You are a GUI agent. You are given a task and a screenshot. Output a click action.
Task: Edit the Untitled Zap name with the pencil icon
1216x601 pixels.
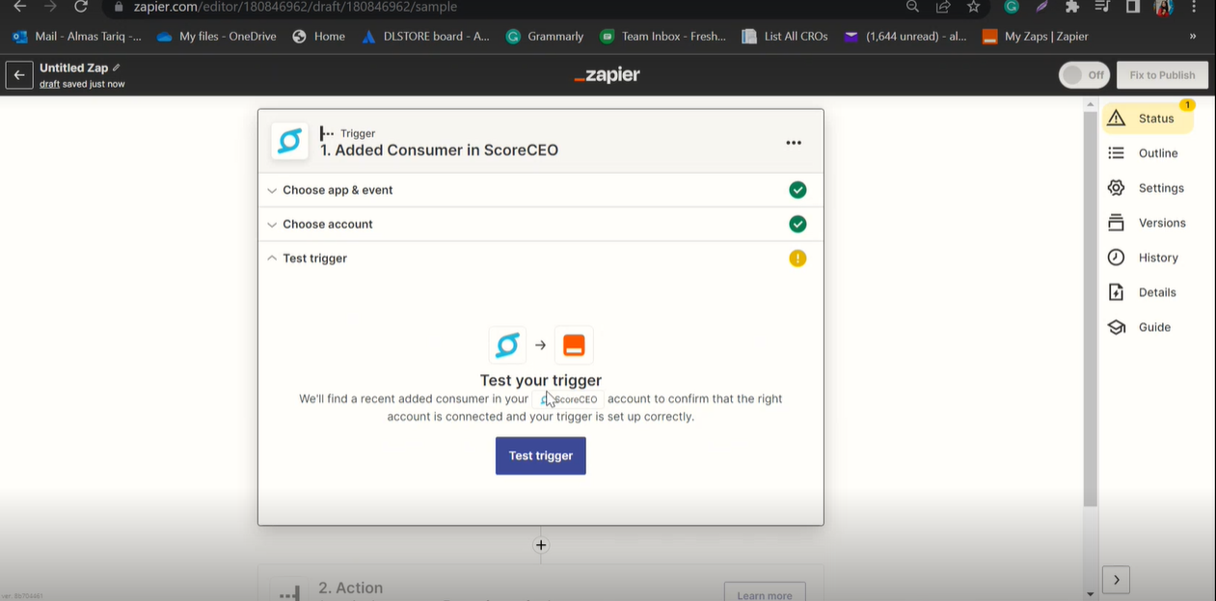[117, 68]
